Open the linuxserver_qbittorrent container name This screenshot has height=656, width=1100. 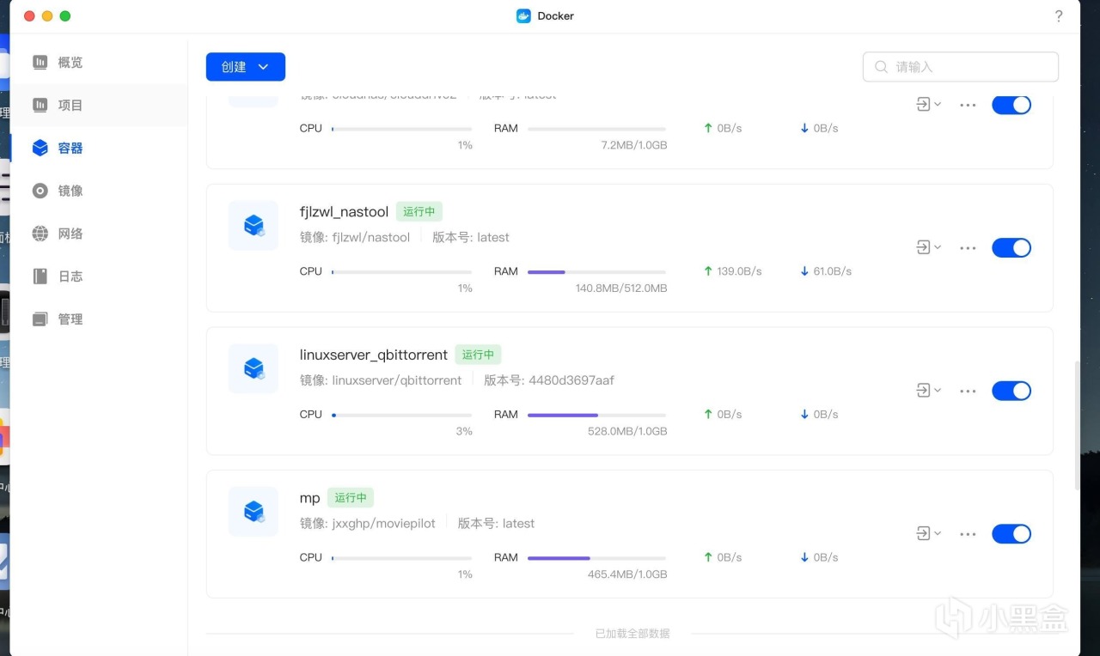tap(374, 355)
